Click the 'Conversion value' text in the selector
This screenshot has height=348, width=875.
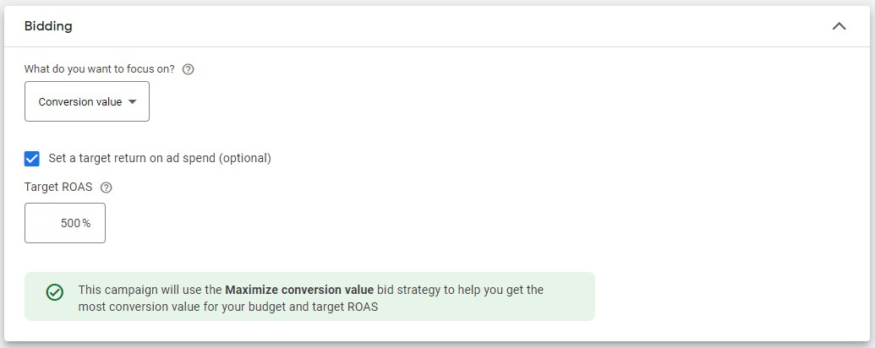79,102
